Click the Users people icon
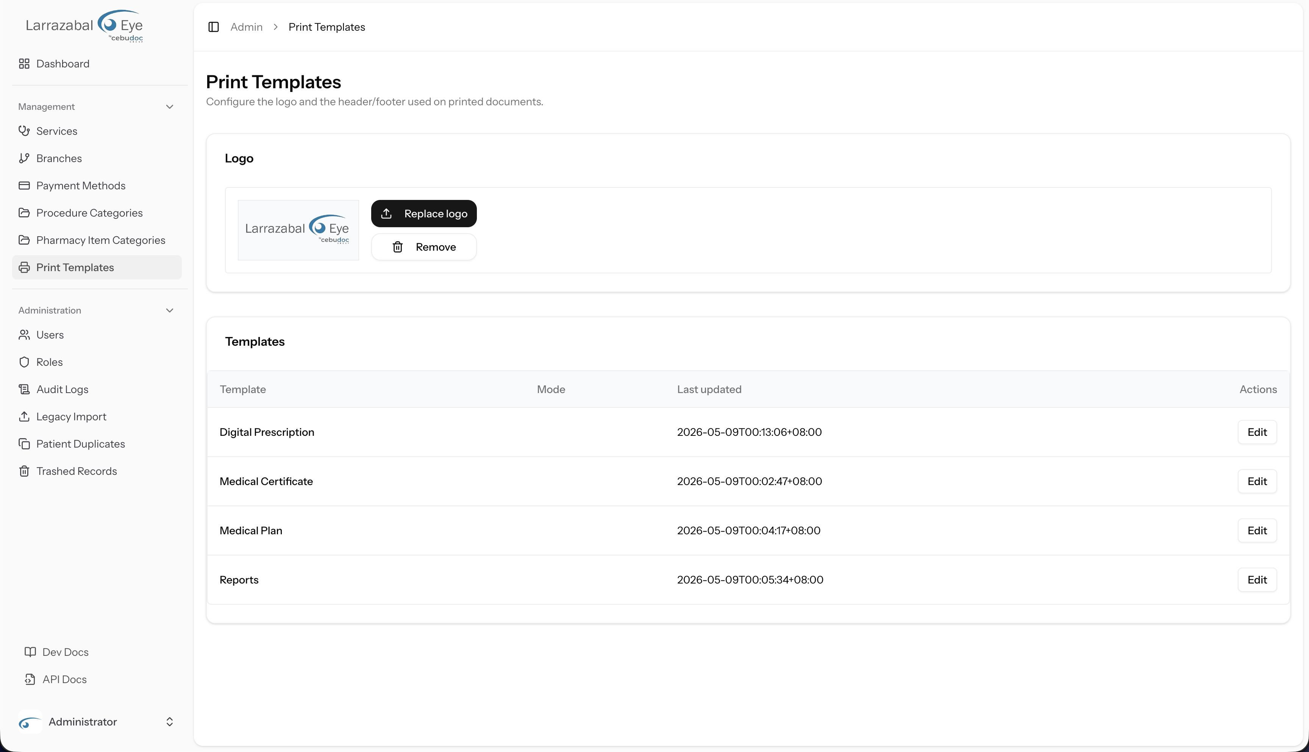This screenshot has height=752, width=1309. (24, 335)
